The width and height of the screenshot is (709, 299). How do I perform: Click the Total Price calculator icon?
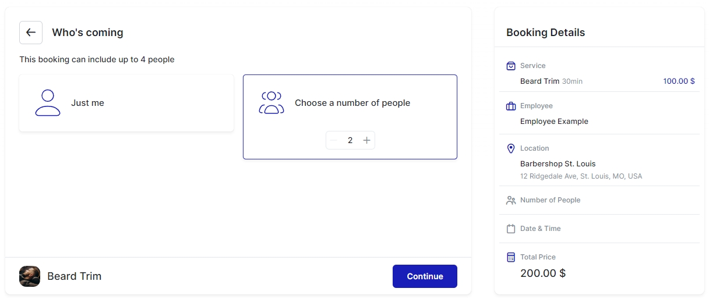511,257
